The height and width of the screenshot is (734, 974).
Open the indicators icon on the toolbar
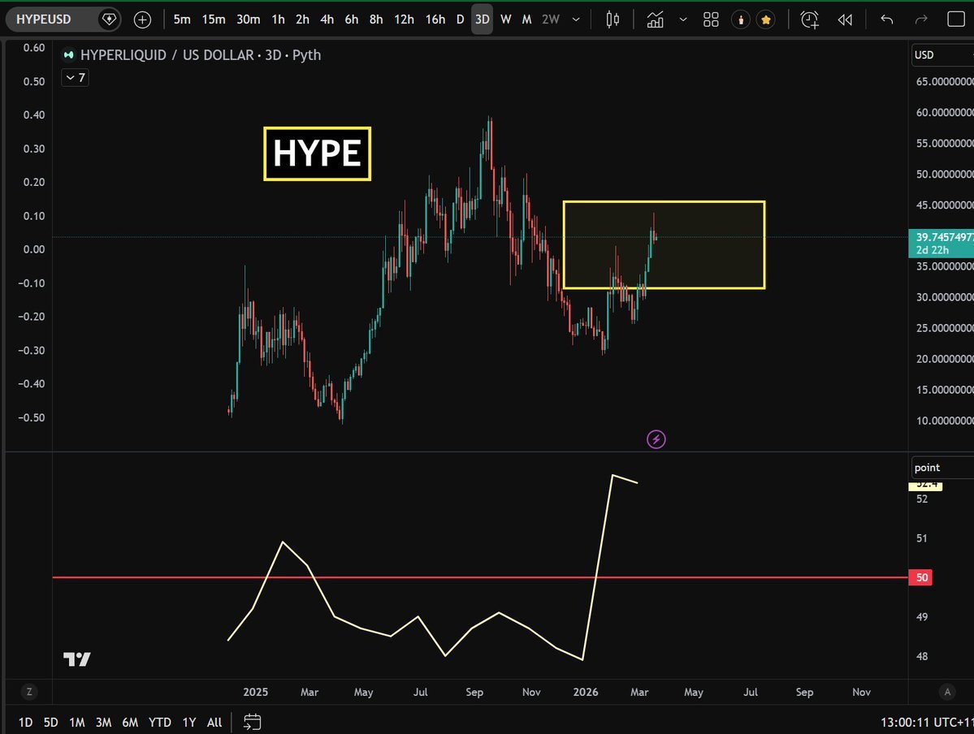[x=655, y=19]
